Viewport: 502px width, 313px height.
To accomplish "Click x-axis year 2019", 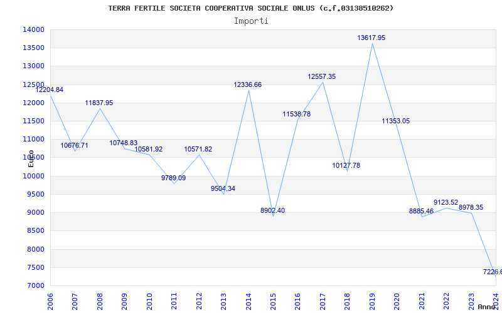I will tap(372, 301).
